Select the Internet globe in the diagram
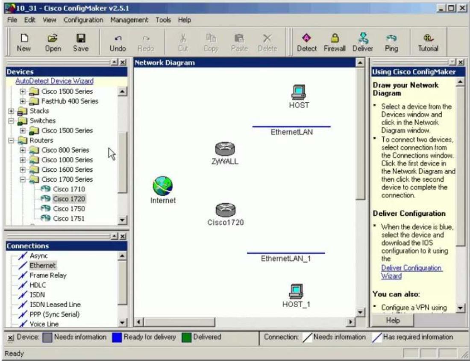Viewport: 470px width, 361px height. (162, 186)
